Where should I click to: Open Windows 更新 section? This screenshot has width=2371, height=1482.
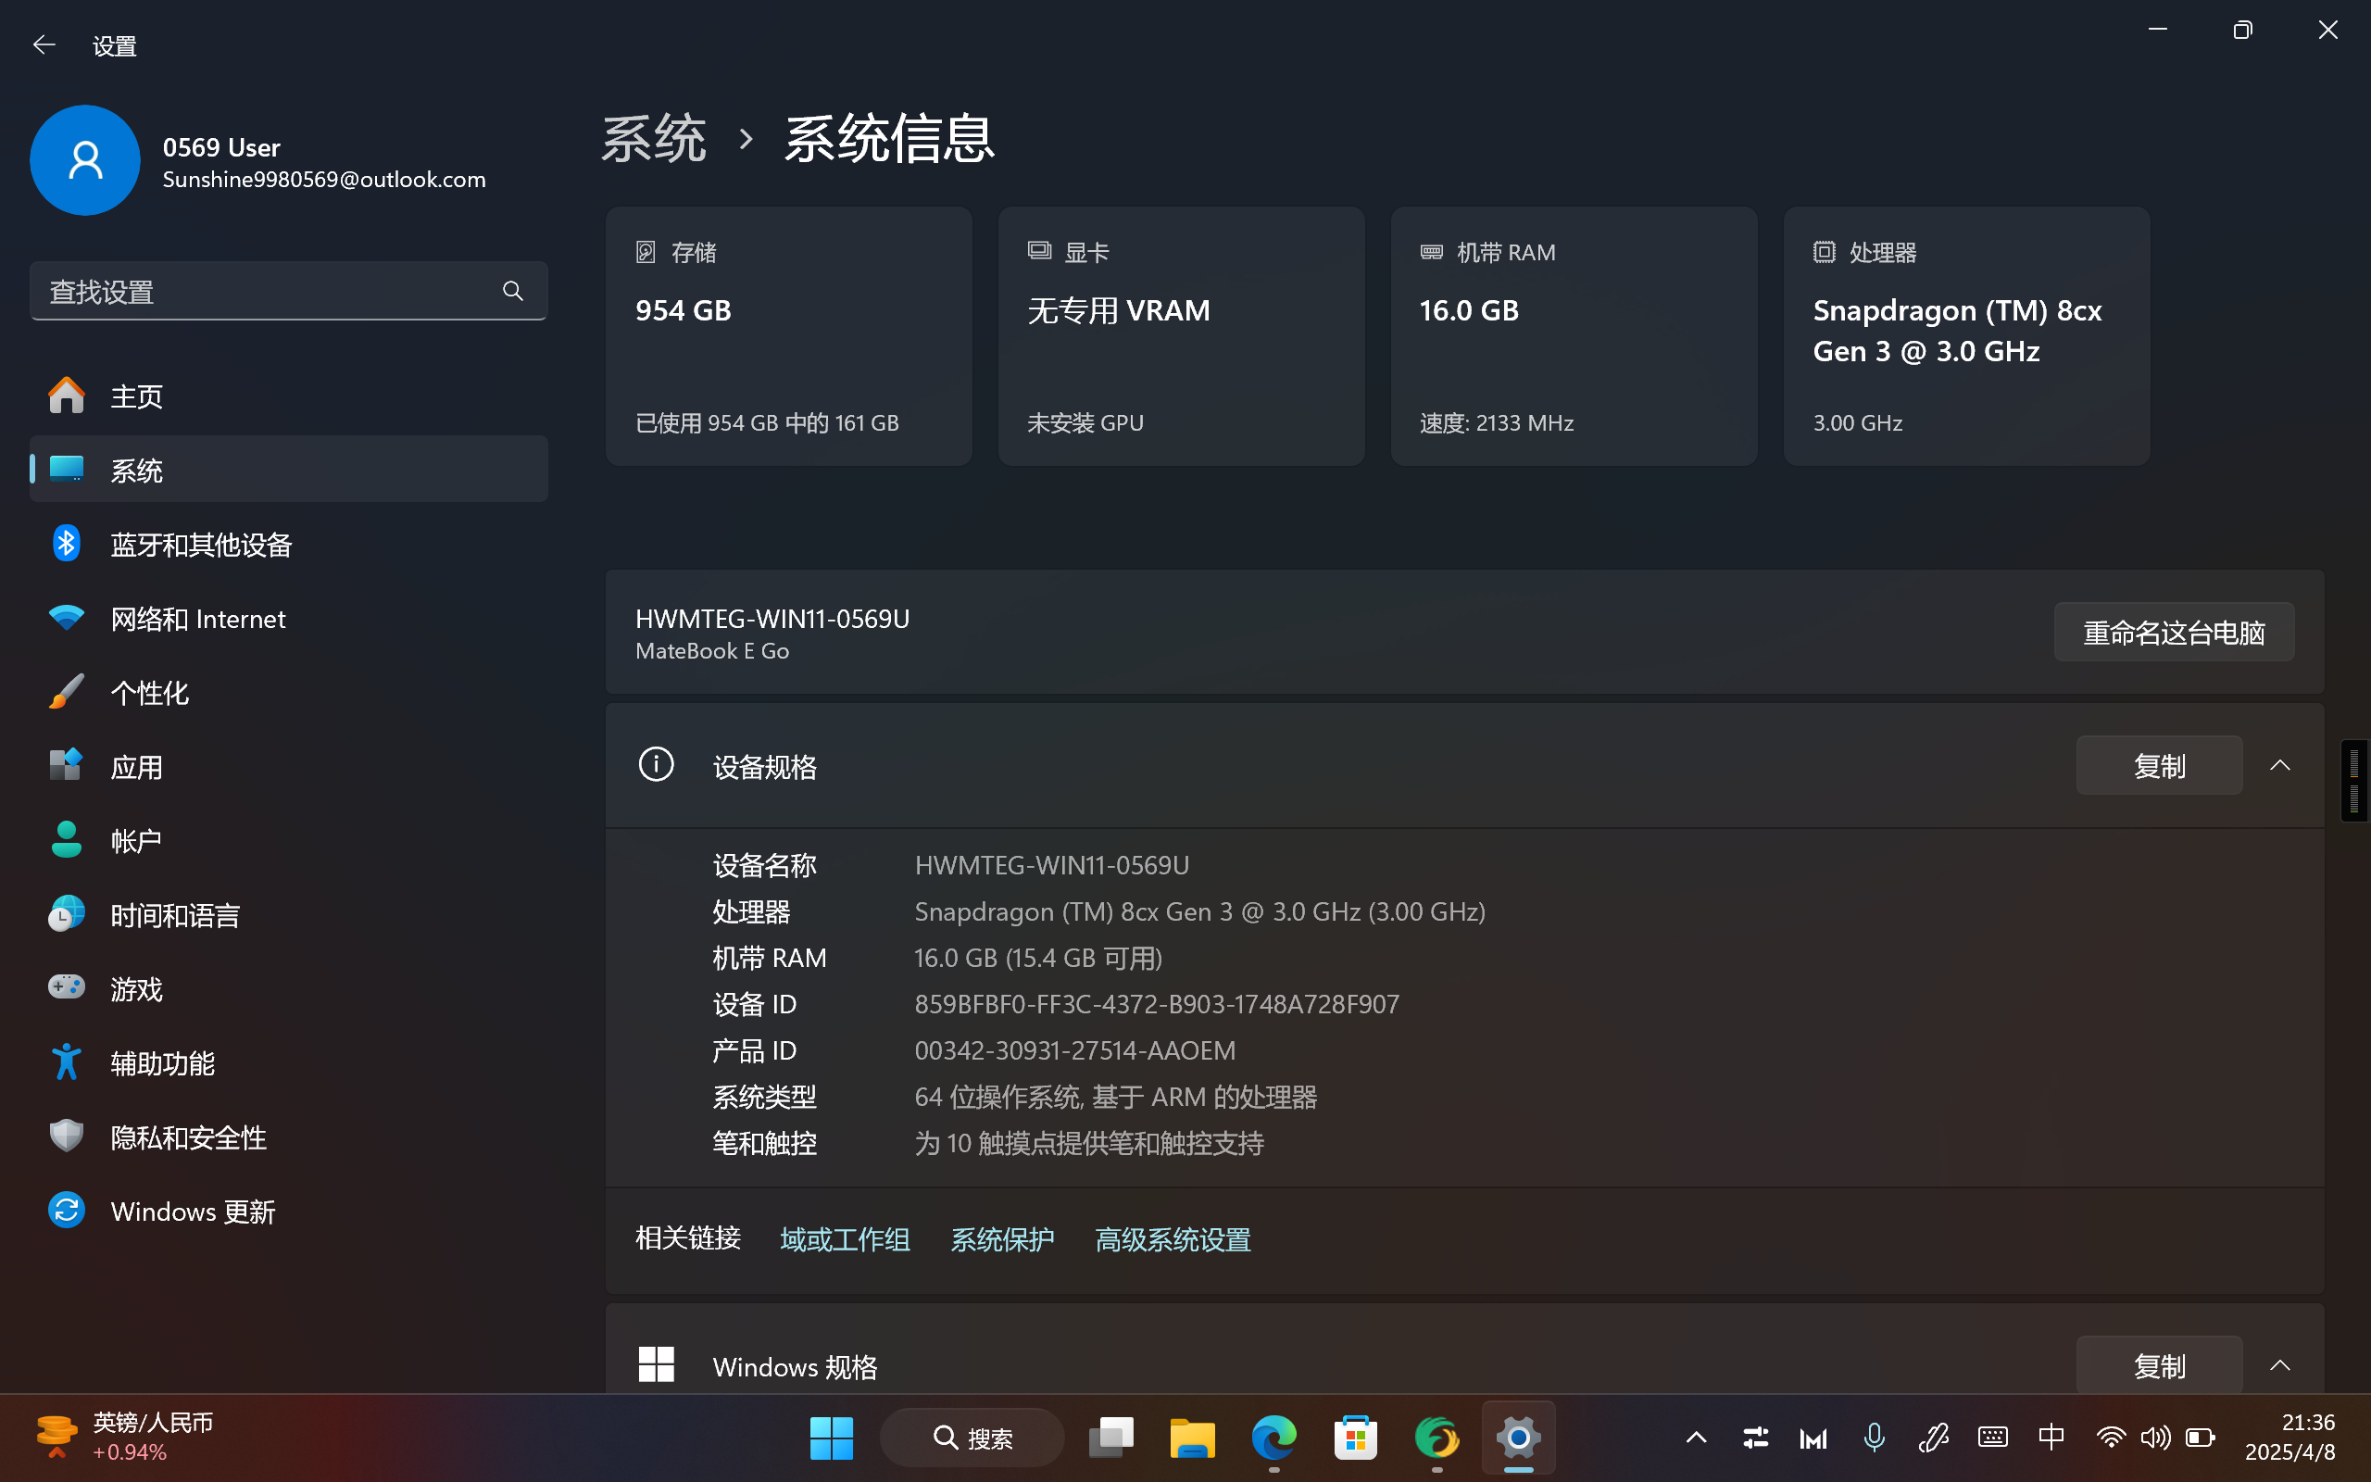[x=192, y=1212]
